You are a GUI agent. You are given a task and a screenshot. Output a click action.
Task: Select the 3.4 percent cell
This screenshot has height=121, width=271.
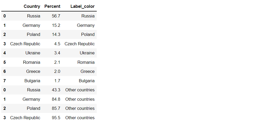tap(57, 53)
